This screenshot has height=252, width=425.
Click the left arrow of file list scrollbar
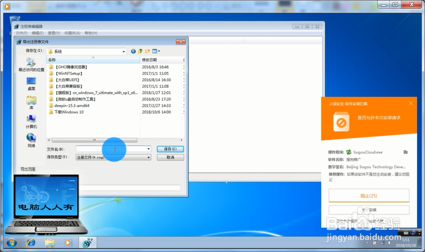point(49,140)
